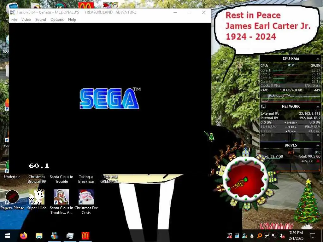Open the Windows Start menu
The width and height of the screenshot is (323, 242).
pos(8,236)
